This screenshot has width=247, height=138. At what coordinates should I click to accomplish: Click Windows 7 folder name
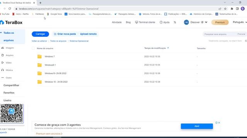click(x=50, y=56)
